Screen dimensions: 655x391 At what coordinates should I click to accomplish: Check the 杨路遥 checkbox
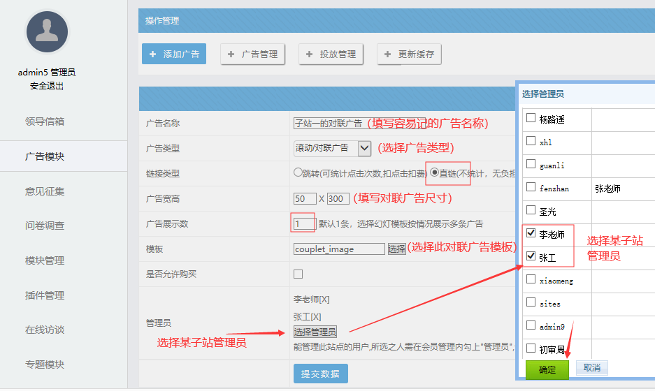[x=531, y=118]
